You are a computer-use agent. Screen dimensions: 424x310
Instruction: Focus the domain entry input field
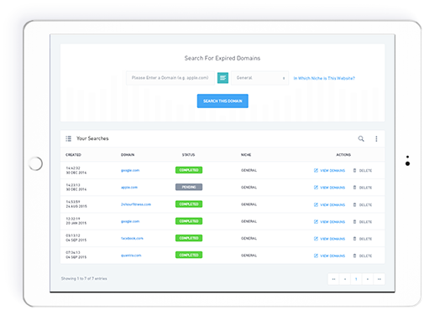coord(170,78)
